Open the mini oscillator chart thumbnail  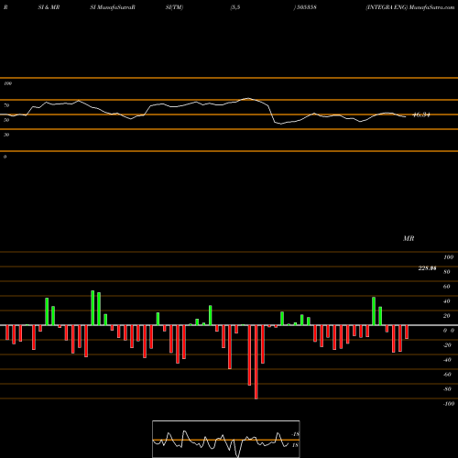(x=226, y=439)
